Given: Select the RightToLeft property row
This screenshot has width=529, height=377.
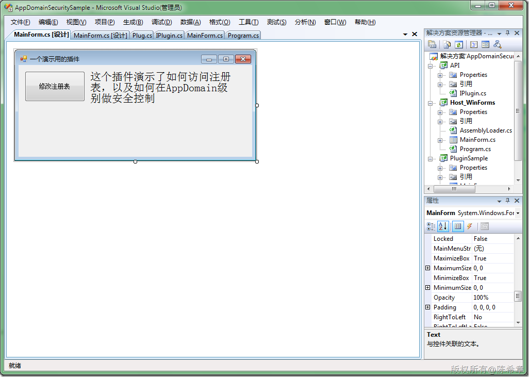Looking at the screenshot, I should (473, 317).
